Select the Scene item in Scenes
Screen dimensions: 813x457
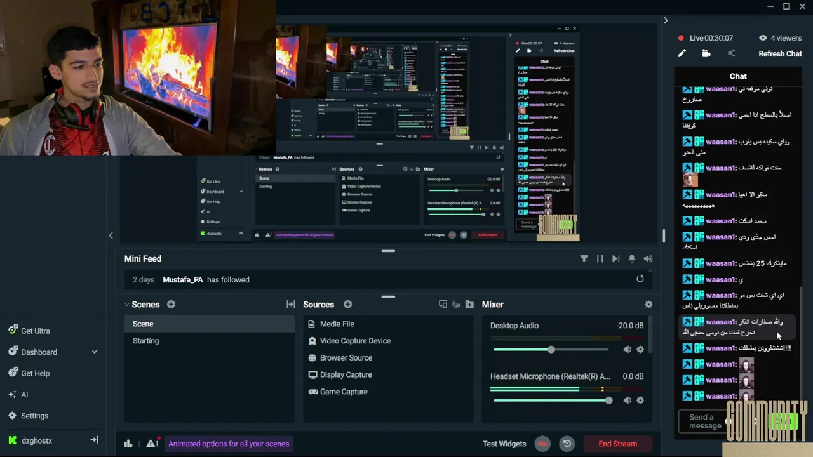[x=210, y=324]
